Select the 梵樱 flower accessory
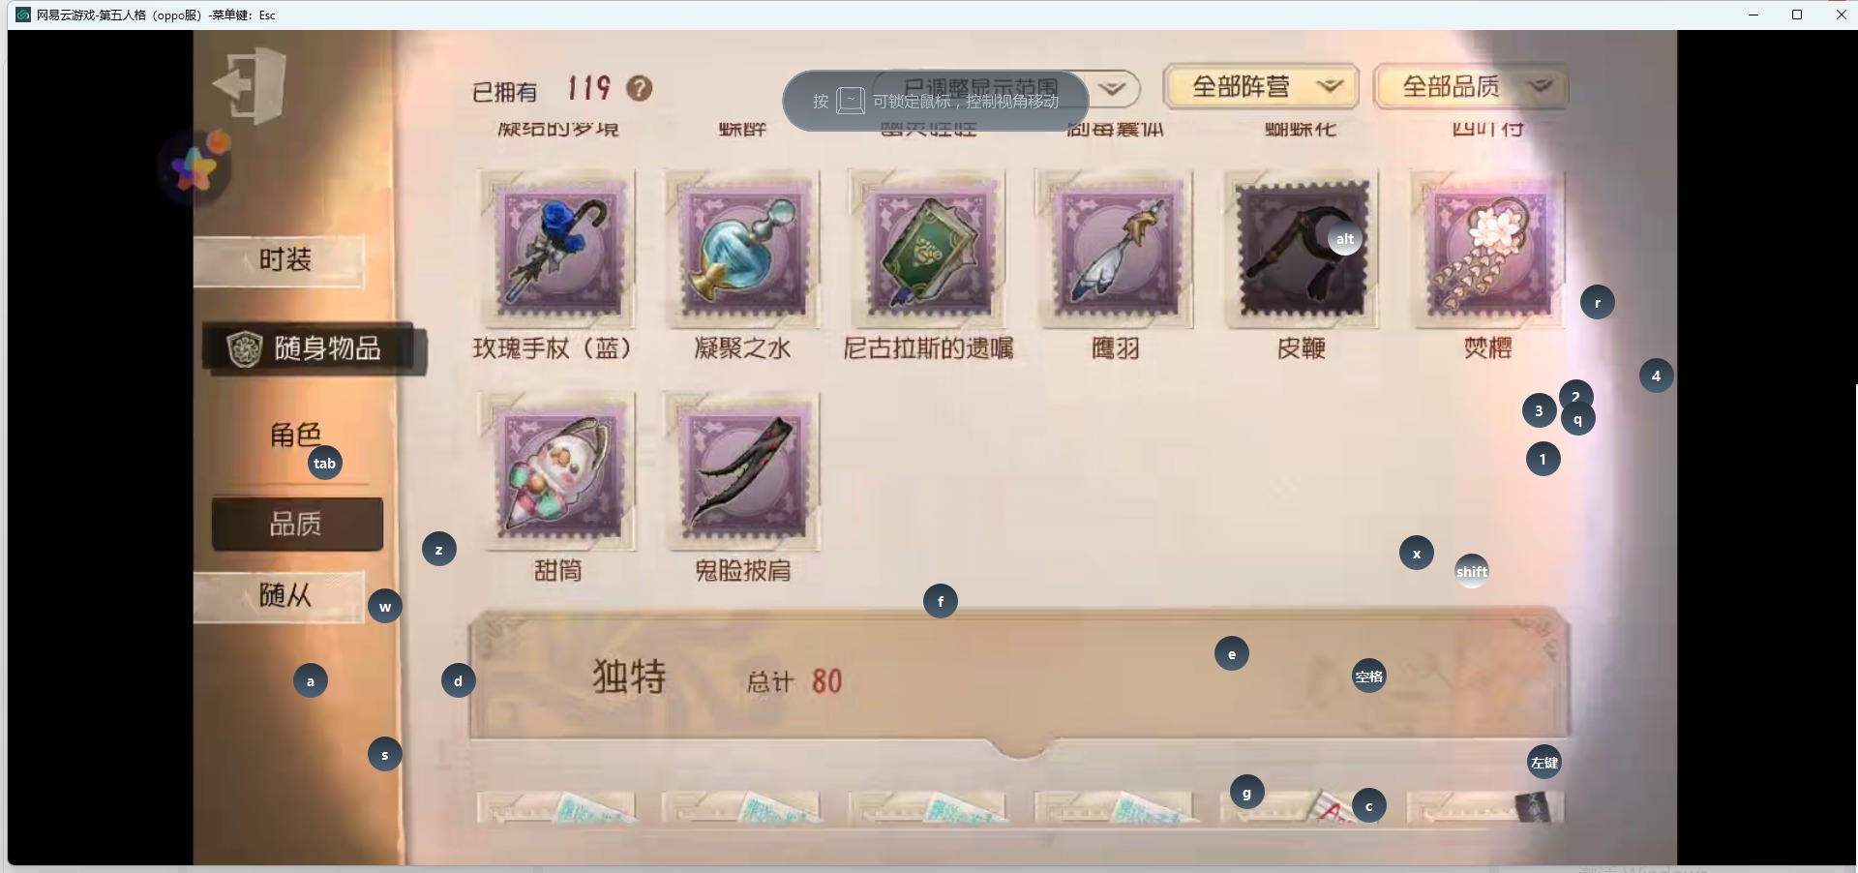The image size is (1858, 873). (1487, 249)
